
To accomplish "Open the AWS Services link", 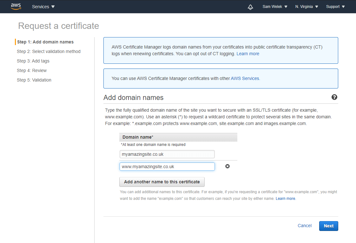I will tap(245, 78).
